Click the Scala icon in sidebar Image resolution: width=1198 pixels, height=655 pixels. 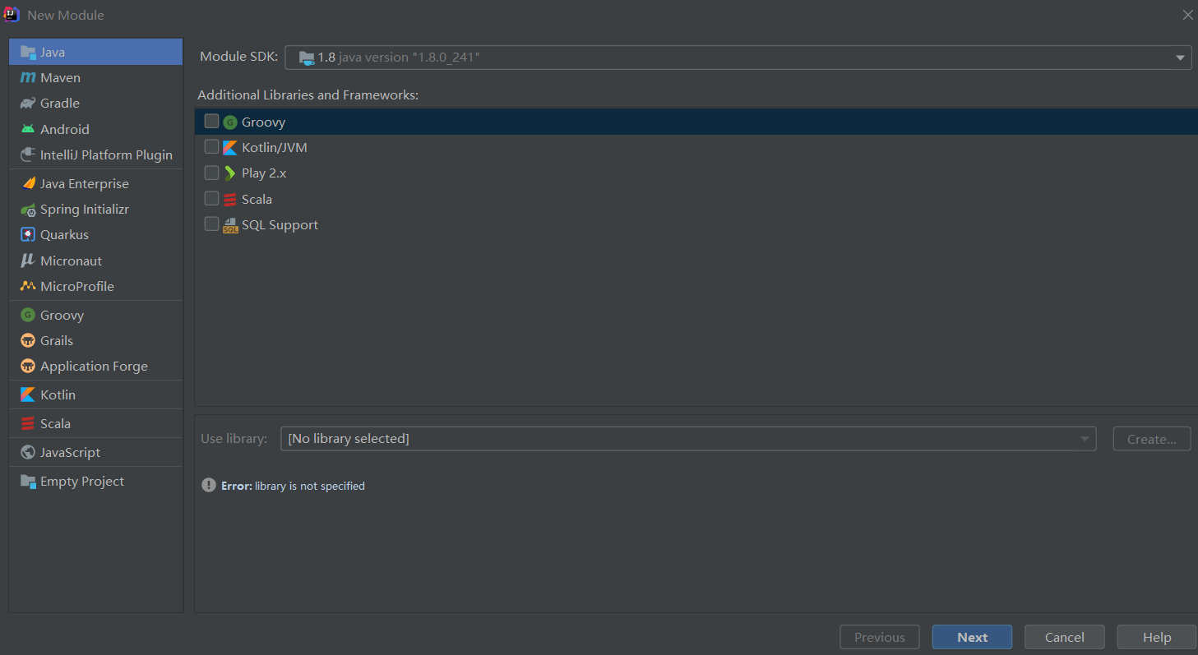(x=28, y=423)
